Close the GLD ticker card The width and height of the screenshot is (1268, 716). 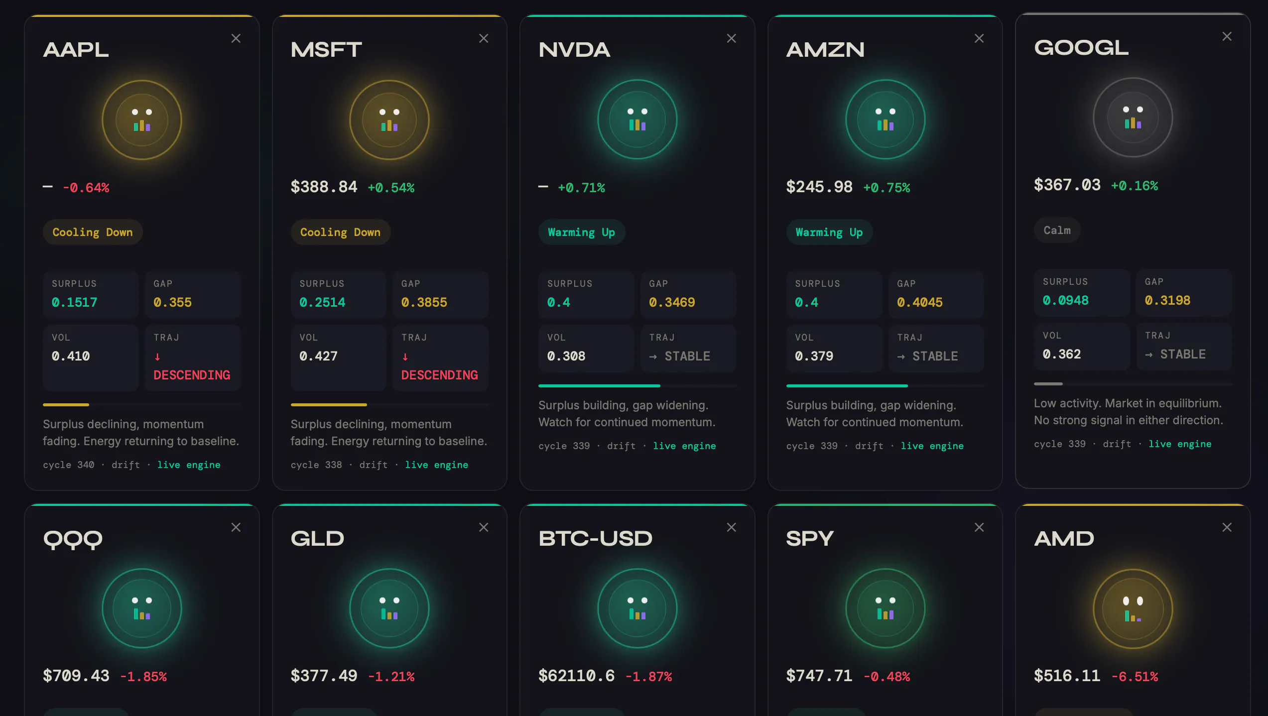[x=484, y=527]
